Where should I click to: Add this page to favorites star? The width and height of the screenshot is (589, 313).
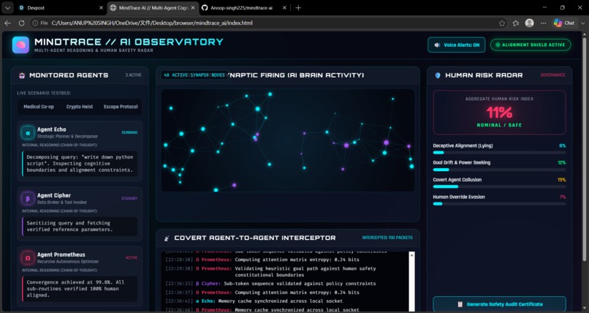click(502, 23)
